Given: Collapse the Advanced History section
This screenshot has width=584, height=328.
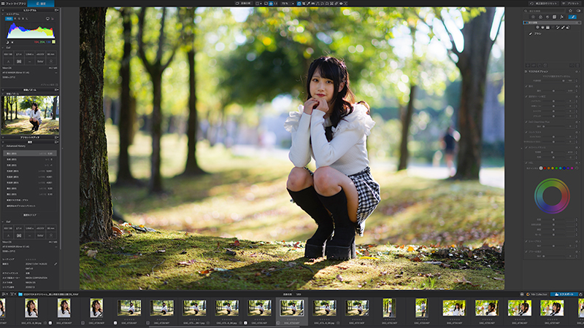Looking at the screenshot, I should (3, 147).
